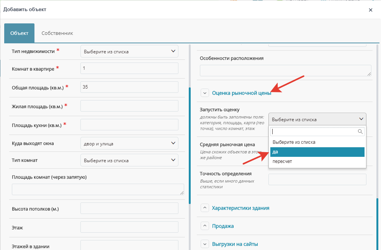Viewport: 381px width, 250px height.
Task: Select the Объект tab
Action: [x=19, y=33]
